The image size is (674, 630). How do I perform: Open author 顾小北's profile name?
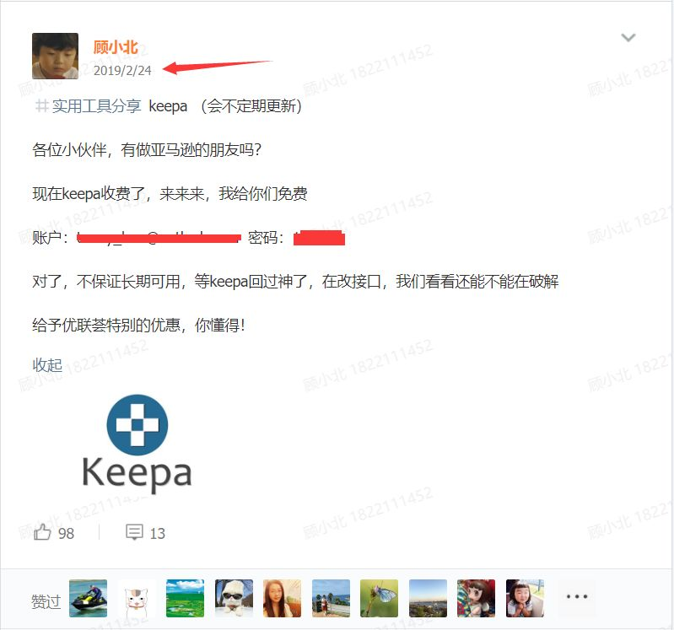[x=116, y=47]
